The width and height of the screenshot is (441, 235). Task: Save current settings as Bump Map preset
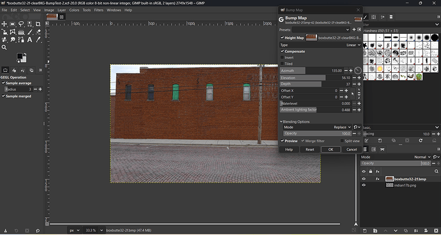(354, 29)
